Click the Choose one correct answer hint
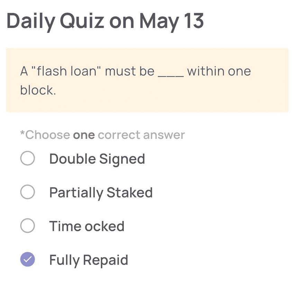This screenshot has height=291, width=292. coord(103,135)
